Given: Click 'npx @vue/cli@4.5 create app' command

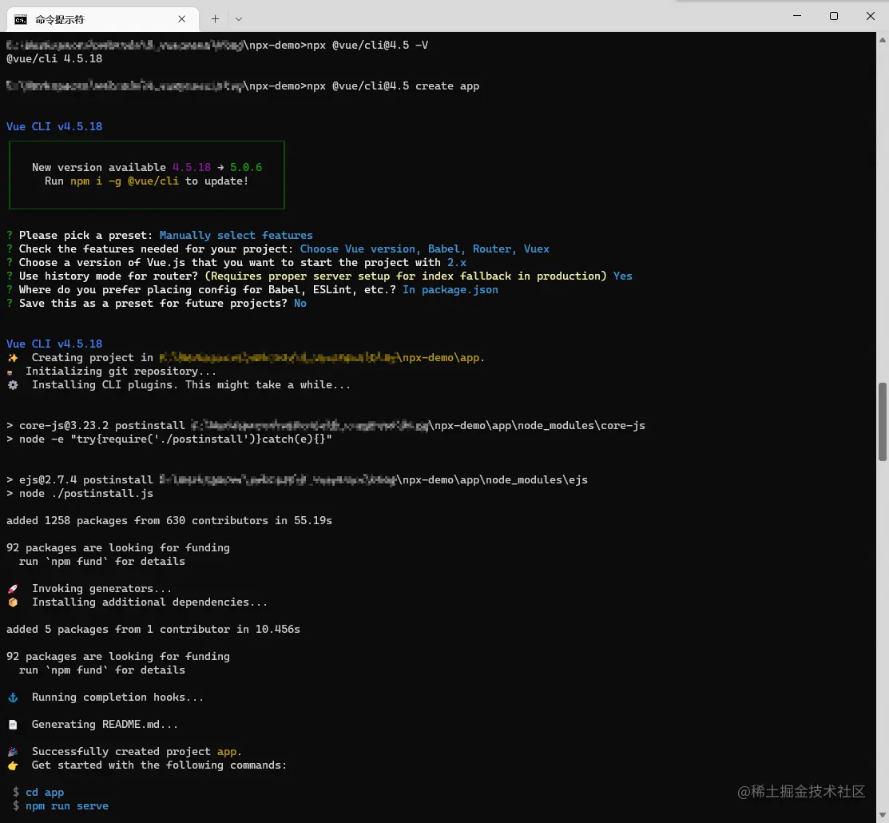Looking at the screenshot, I should point(393,85).
